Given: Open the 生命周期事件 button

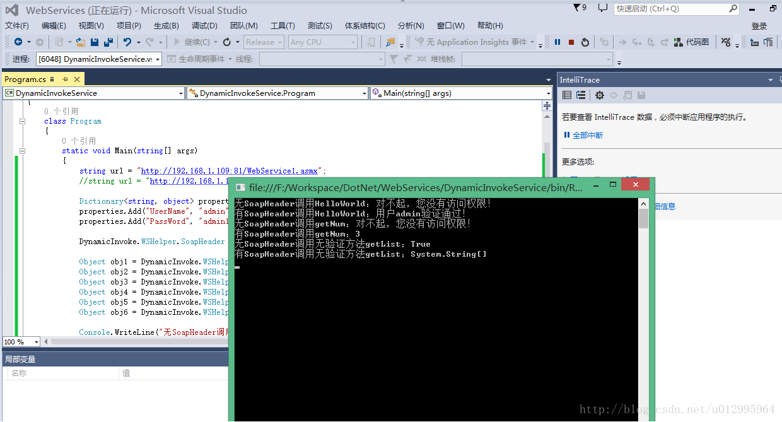Looking at the screenshot, I should 195,59.
